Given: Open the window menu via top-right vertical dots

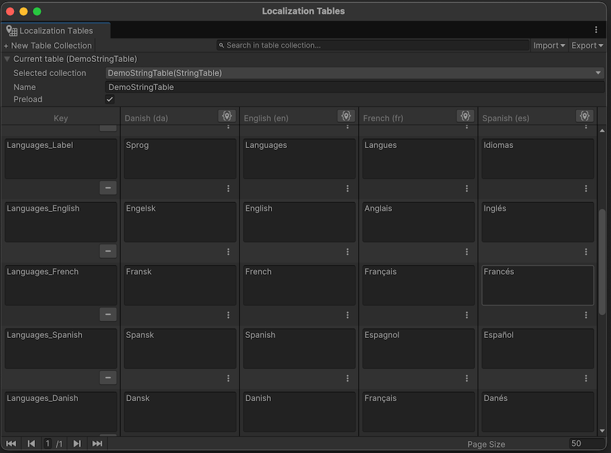Looking at the screenshot, I should pyautogui.click(x=596, y=30).
